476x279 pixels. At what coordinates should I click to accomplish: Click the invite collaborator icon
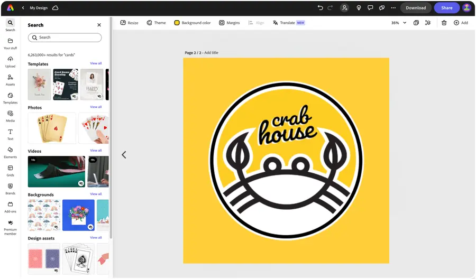click(344, 8)
